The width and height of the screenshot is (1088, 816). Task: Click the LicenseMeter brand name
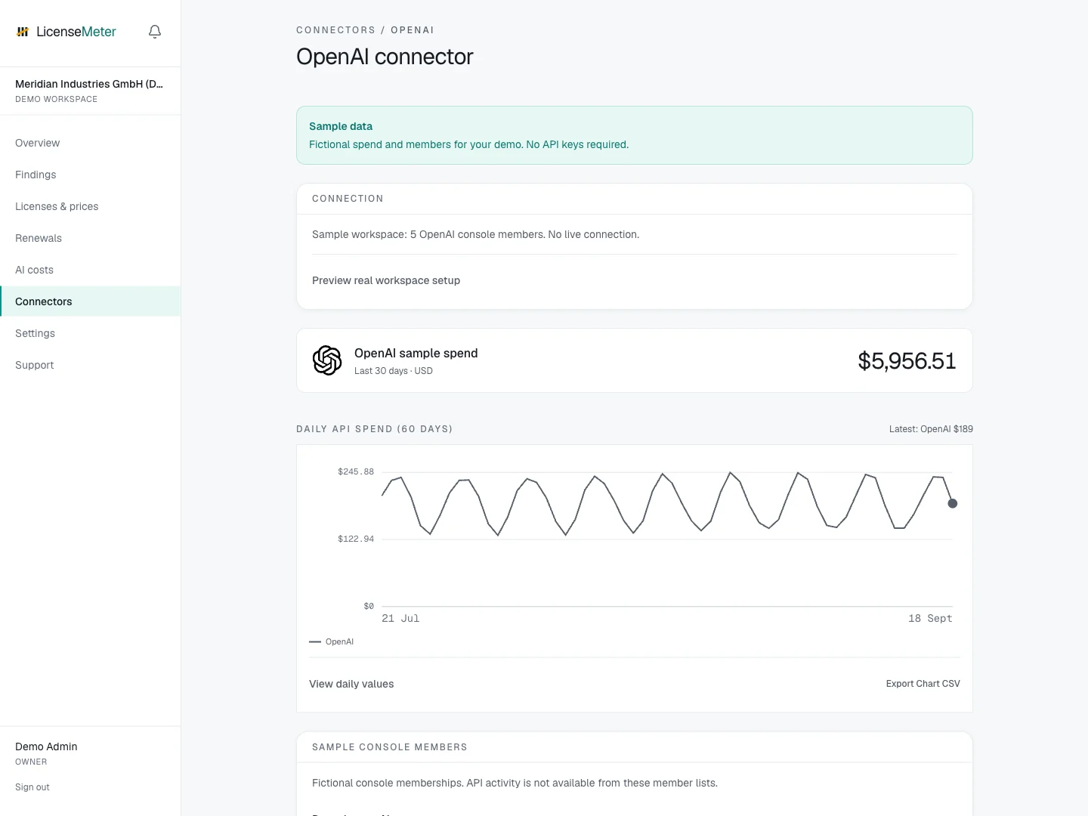coord(76,32)
